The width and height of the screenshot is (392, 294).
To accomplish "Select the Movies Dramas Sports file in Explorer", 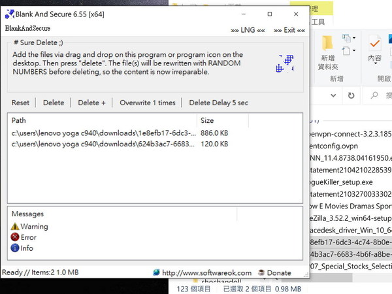I will point(350,206).
